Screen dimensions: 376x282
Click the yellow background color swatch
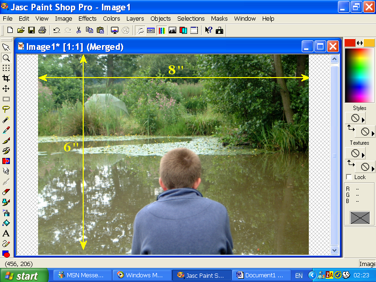coord(369,43)
